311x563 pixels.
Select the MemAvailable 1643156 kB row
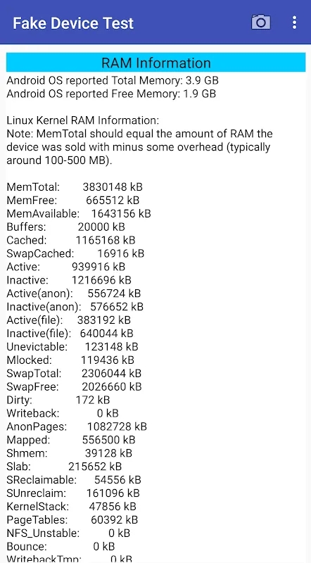(x=79, y=214)
